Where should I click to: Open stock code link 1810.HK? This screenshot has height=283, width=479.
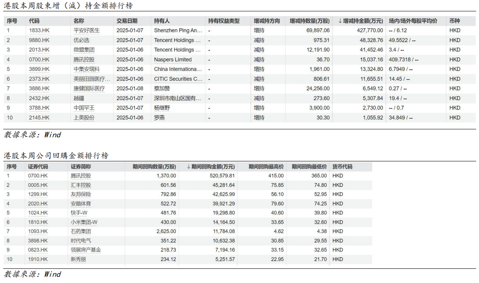(38, 222)
